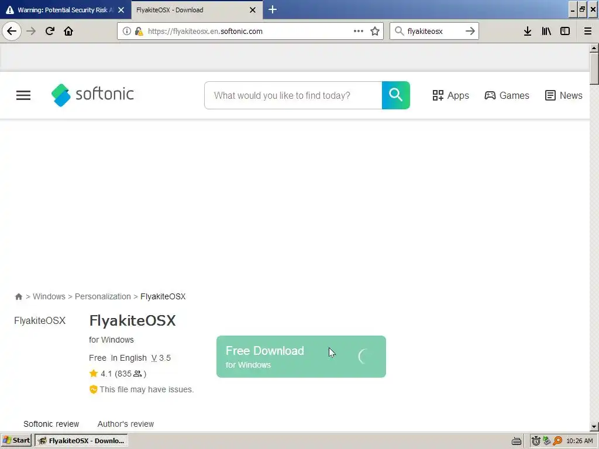Open the downloads panel
599x449 pixels.
point(528,31)
